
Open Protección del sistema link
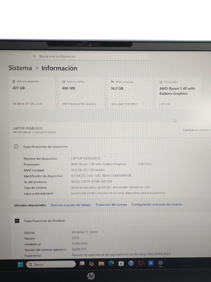[111, 205]
